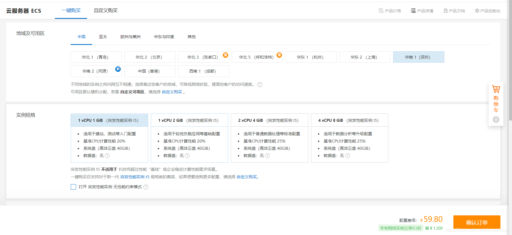Screen dimensions: 512x235
Task: Click the 确认订单 button
Action: pyautogui.click(x=477, y=223)
